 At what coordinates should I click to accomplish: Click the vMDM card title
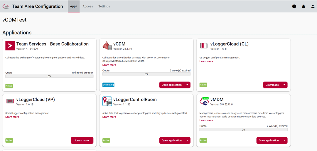(x=217, y=100)
